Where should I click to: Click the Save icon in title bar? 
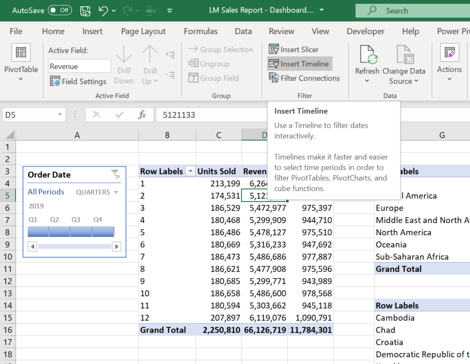point(85,10)
